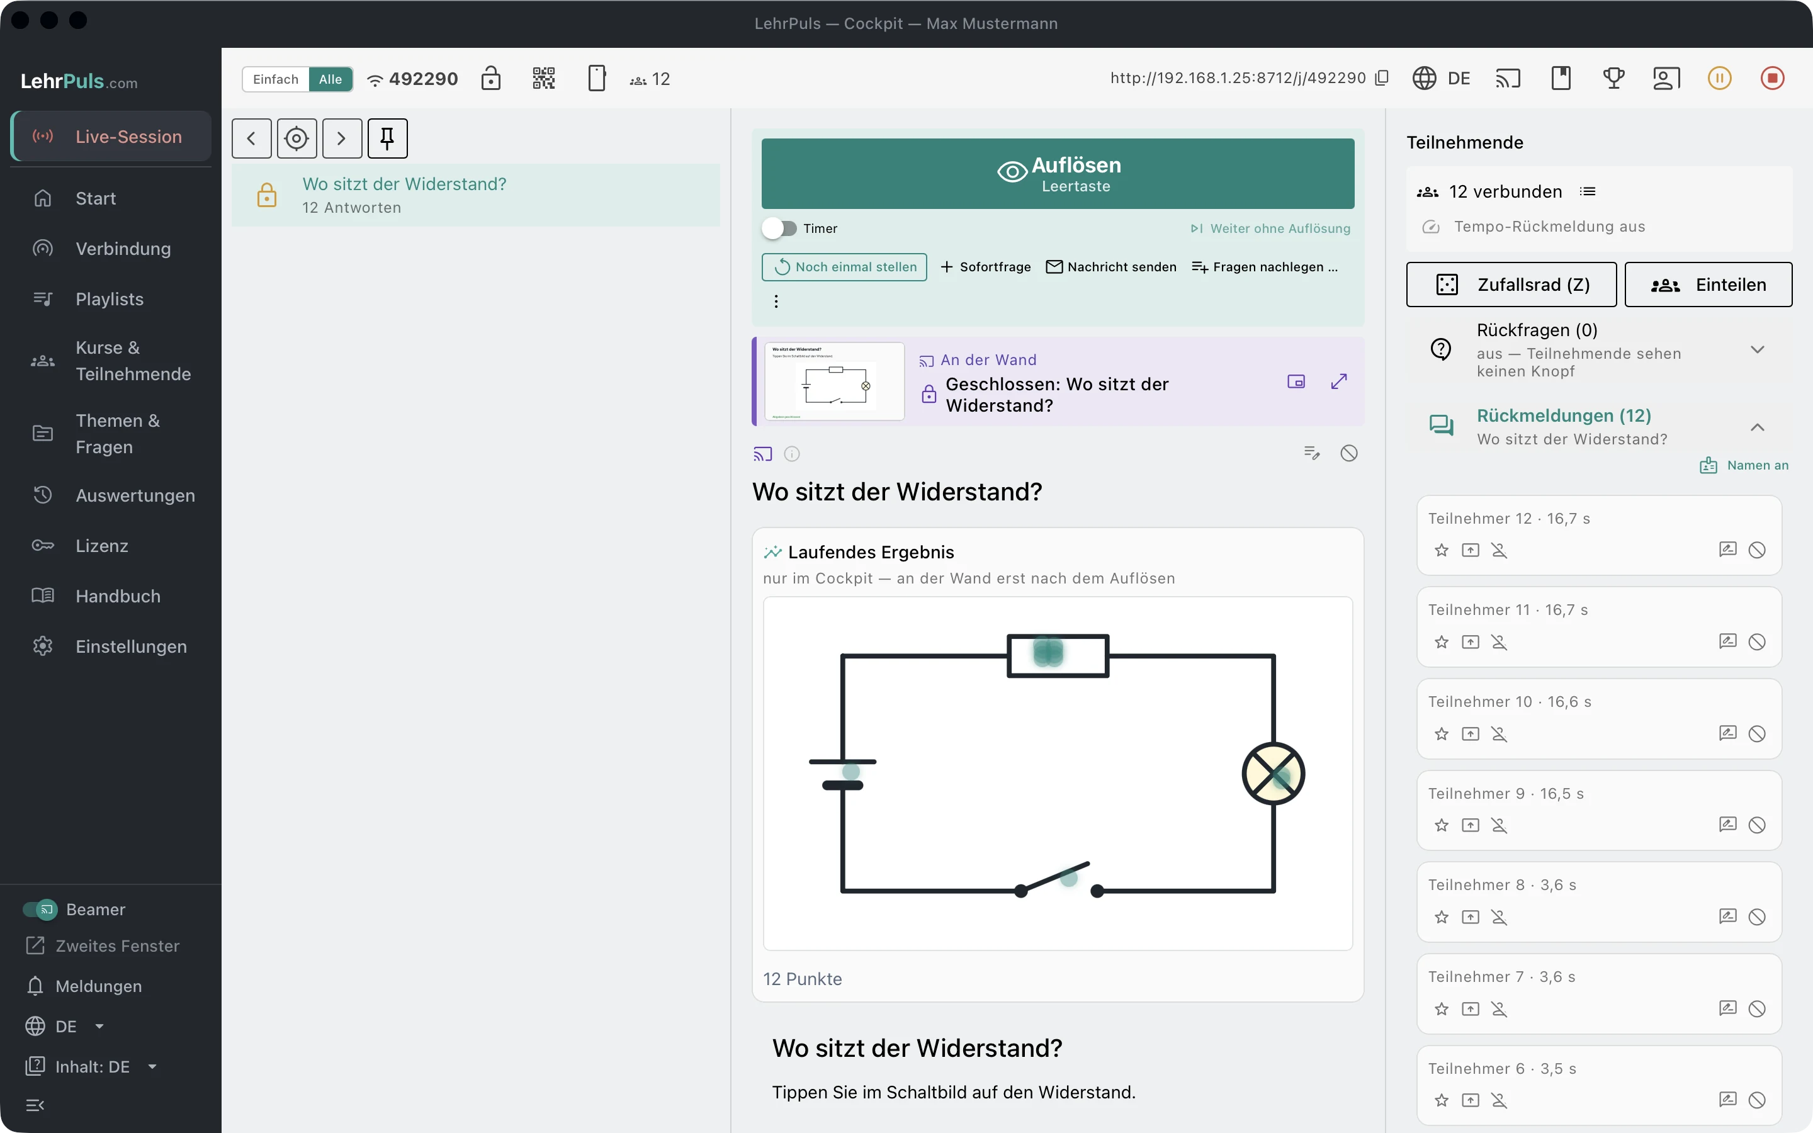Open Playlists in the sidebar
1813x1133 pixels.
[111, 299]
